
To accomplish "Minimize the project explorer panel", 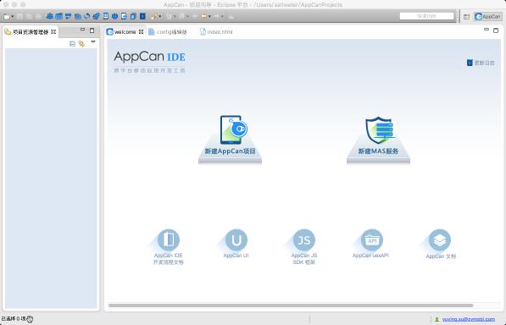I will tap(82, 30).
